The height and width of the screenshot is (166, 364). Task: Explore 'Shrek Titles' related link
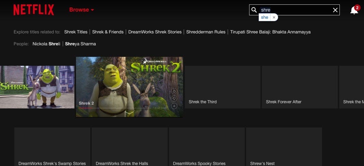pos(76,32)
